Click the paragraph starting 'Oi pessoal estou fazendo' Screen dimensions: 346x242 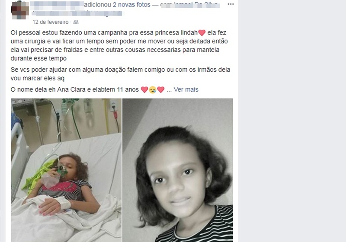click(119, 45)
